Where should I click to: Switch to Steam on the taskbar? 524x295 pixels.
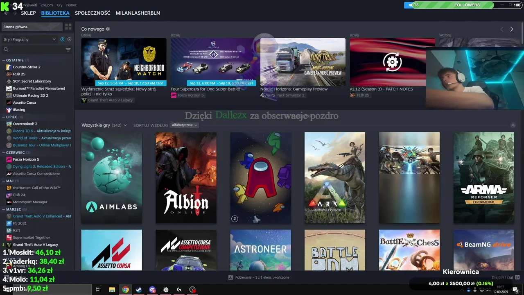(139, 290)
